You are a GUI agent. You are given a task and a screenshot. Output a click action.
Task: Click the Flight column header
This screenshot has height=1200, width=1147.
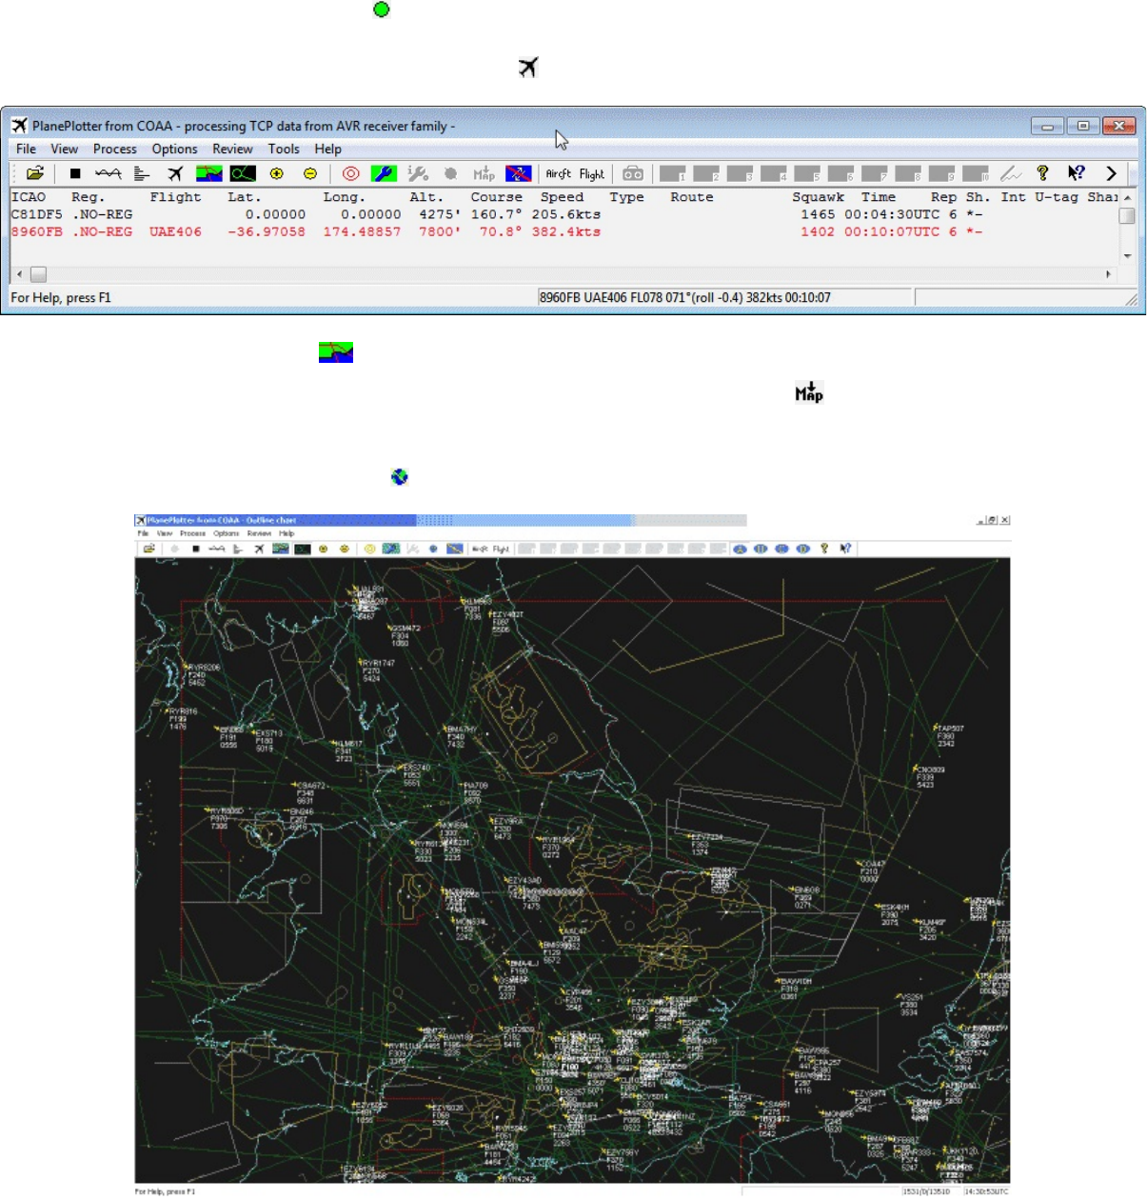(176, 197)
